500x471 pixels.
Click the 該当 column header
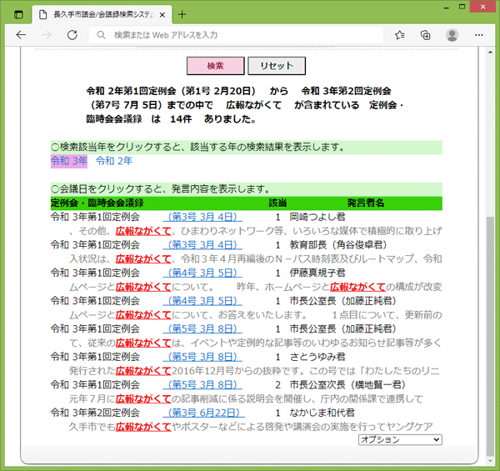[277, 203]
